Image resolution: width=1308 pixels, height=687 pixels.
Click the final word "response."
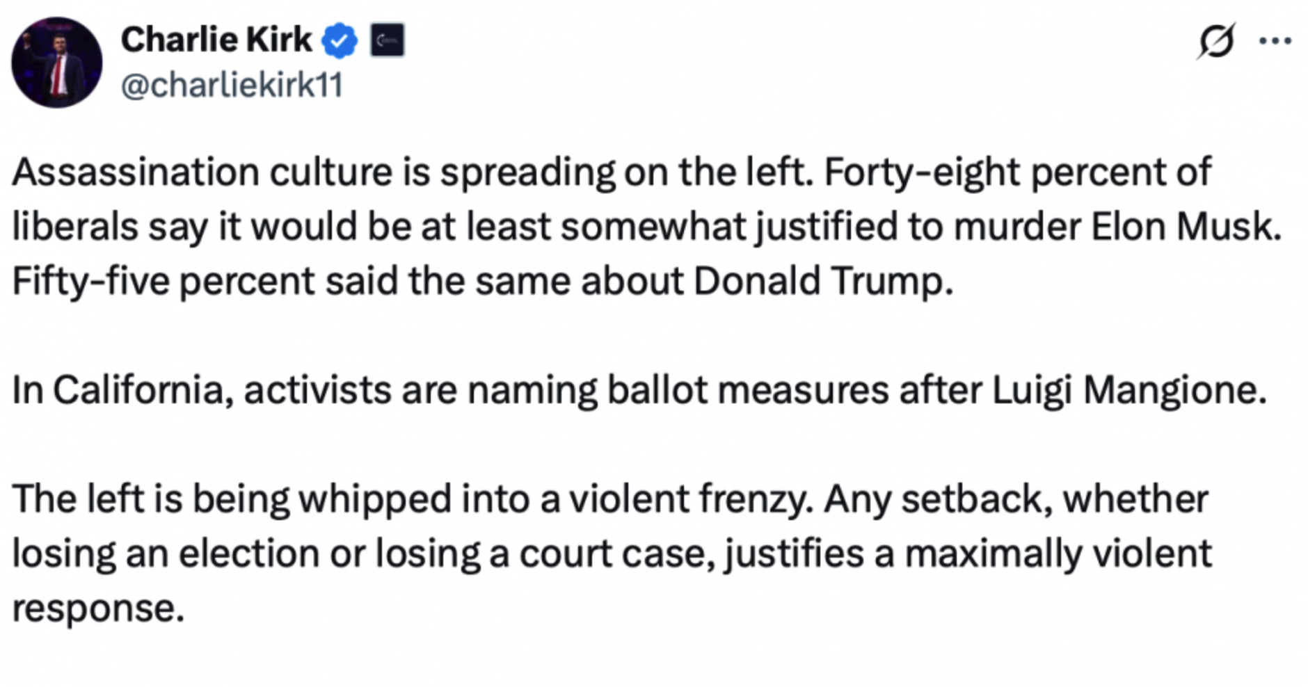(x=98, y=608)
